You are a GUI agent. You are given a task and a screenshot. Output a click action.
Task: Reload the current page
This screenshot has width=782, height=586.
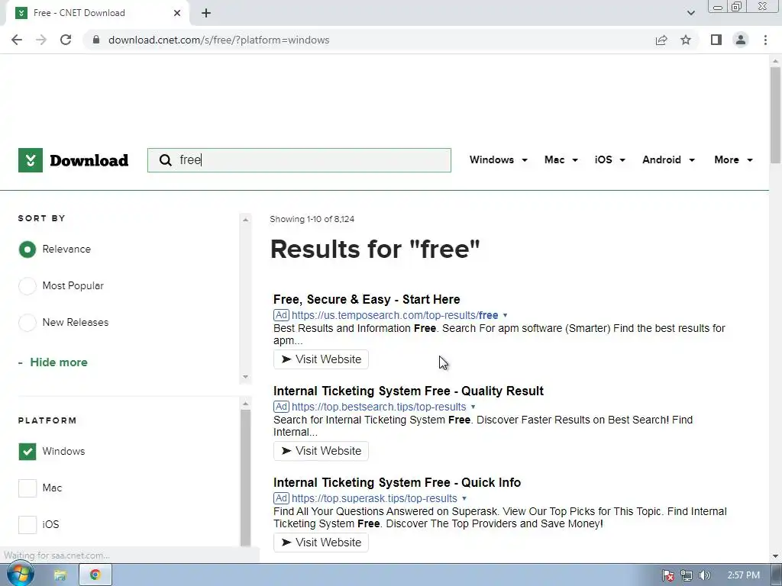click(66, 40)
